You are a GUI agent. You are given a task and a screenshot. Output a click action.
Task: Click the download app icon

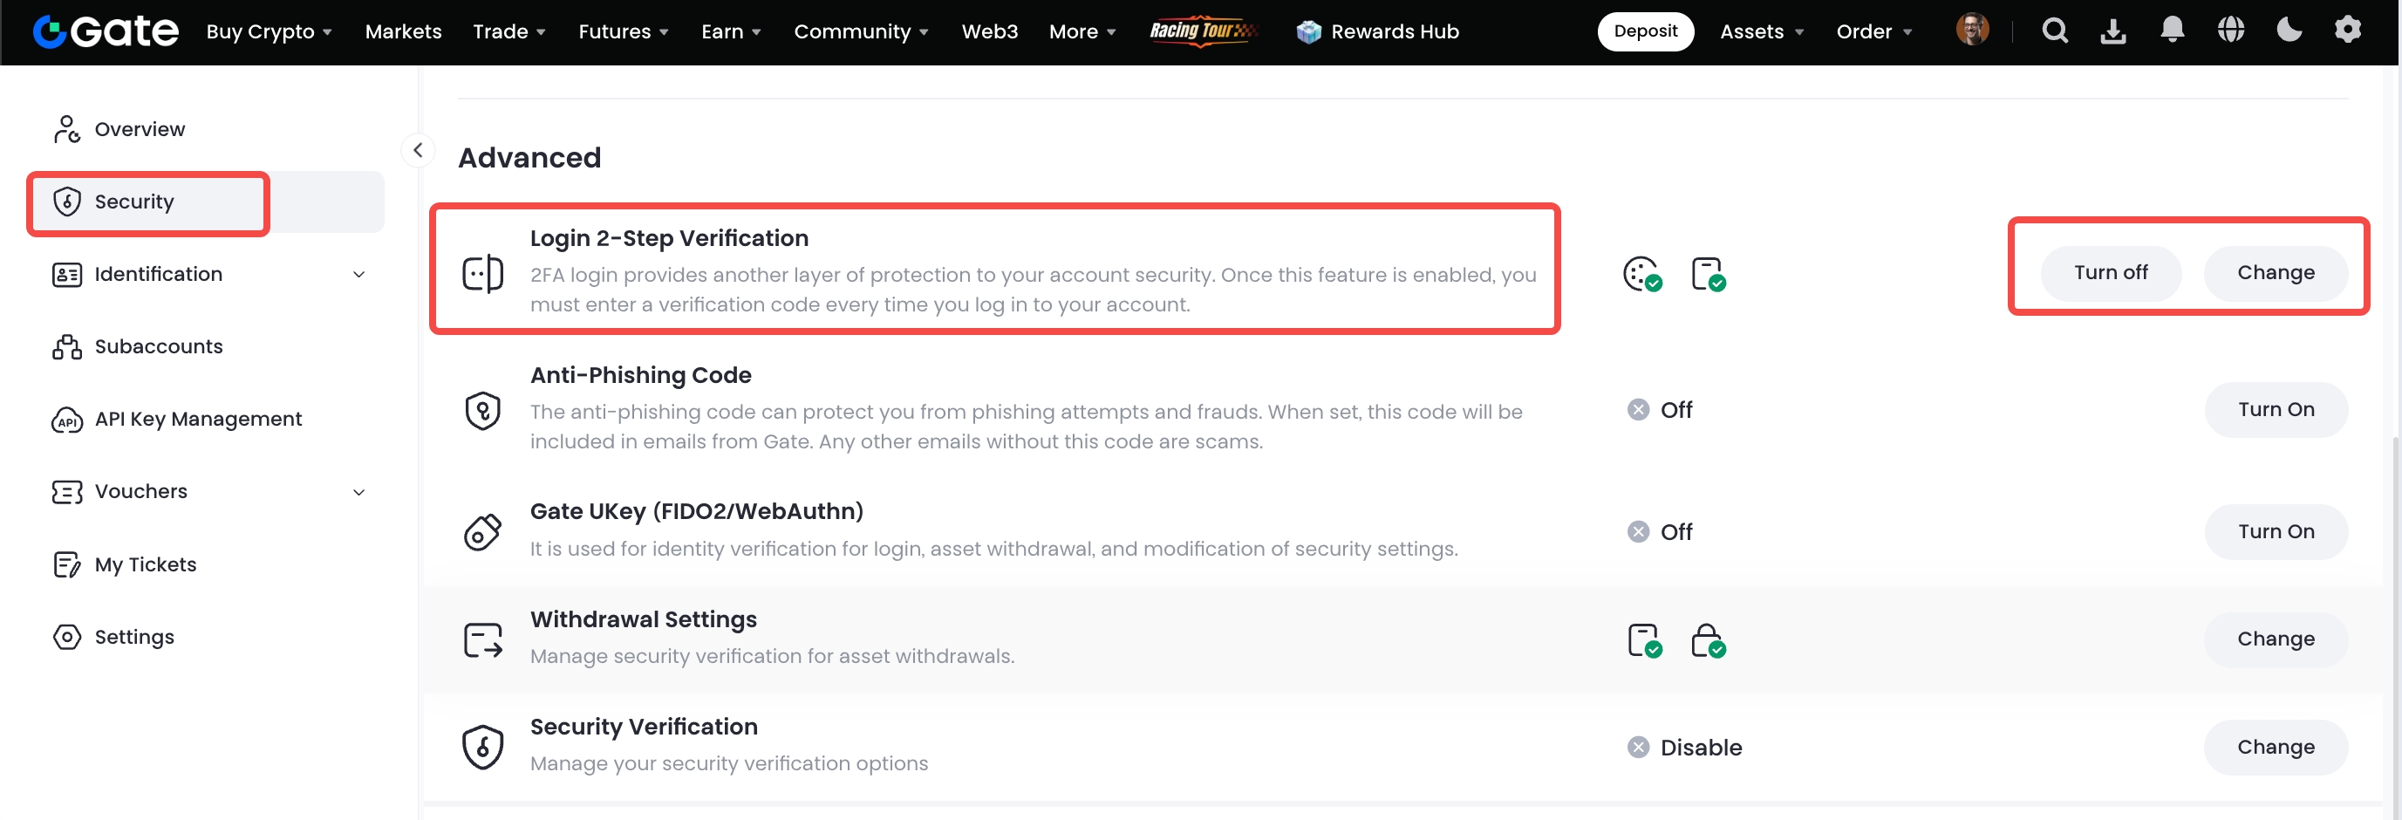click(x=2113, y=31)
